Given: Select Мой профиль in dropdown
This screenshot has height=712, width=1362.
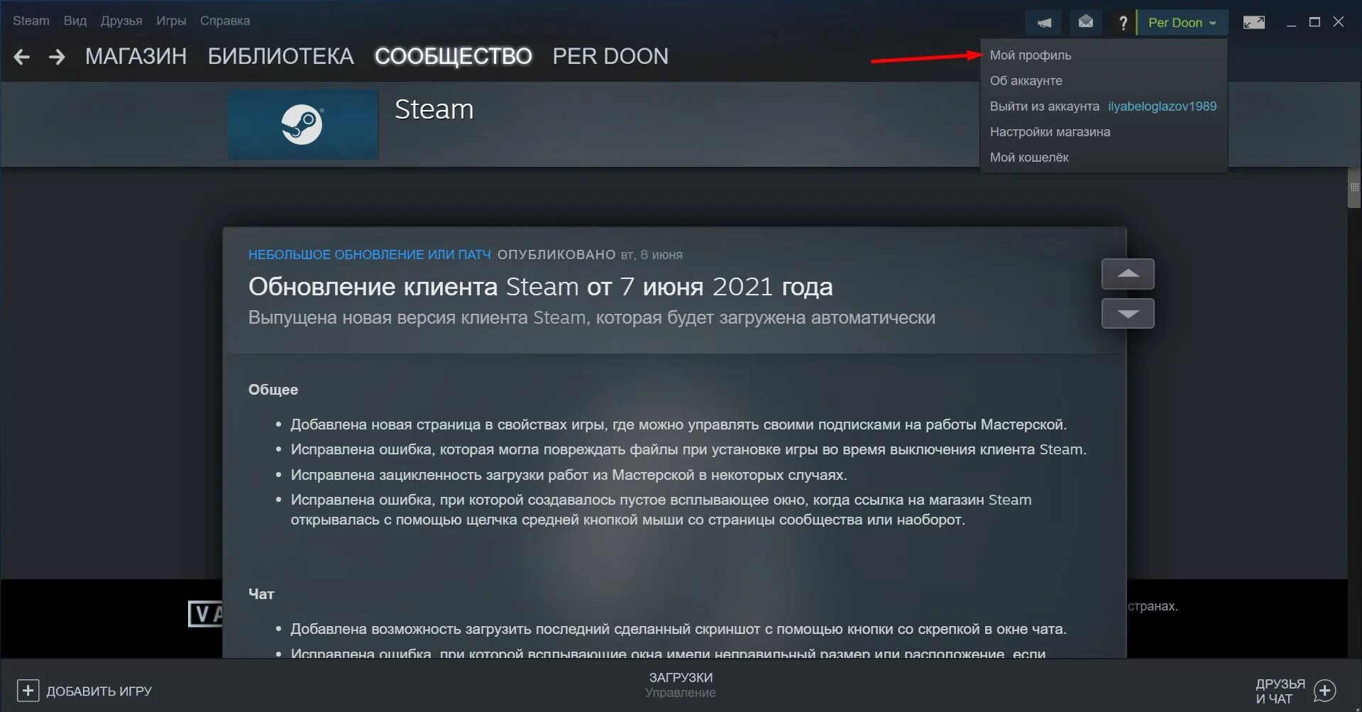Looking at the screenshot, I should pos(1104,55).
